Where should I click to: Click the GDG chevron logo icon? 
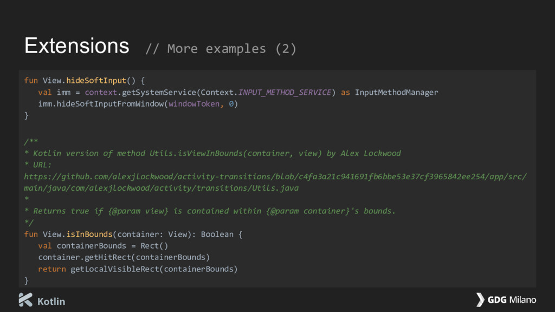point(480,300)
